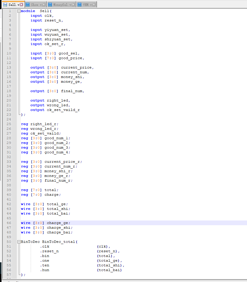Image resolution: width=247 pixels, height=282 pixels.
Task: Click 'money_ge_r;' on line 36
Action: [57, 176]
